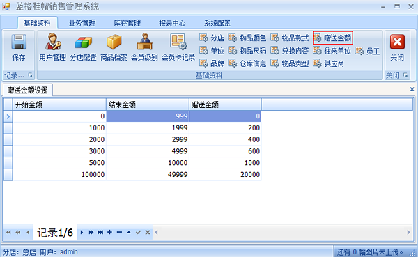Open 物品颜色 item color settings
Viewport: 418px width, 257px height.
coord(247,38)
